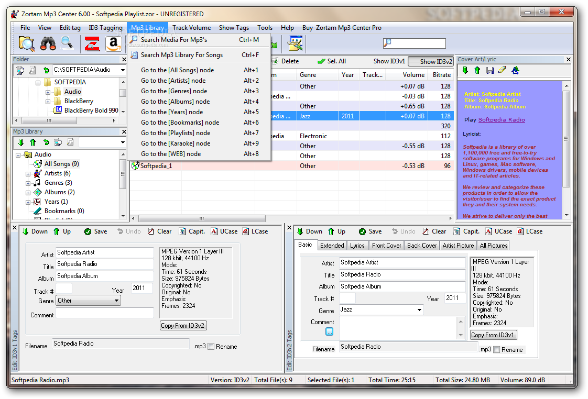This screenshot has width=588, height=399.
Task: Expand the Albums (2) library node
Action: tap(28, 193)
